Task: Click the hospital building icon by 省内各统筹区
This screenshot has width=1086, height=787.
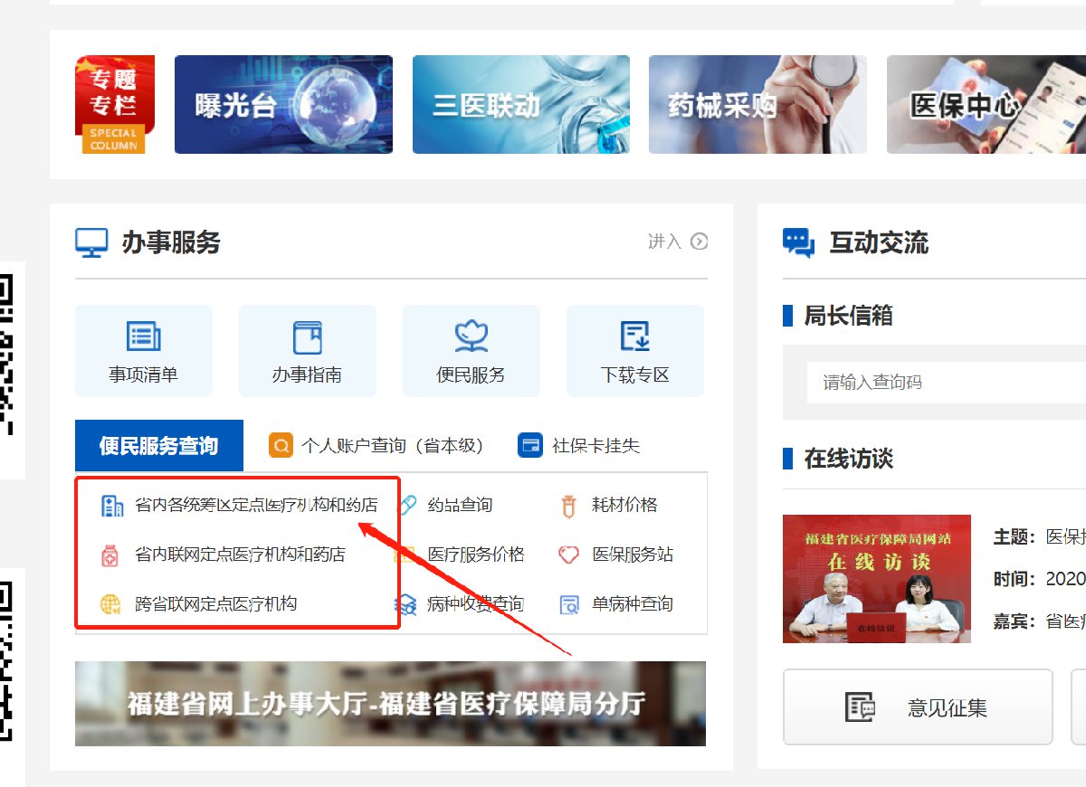Action: (x=111, y=505)
